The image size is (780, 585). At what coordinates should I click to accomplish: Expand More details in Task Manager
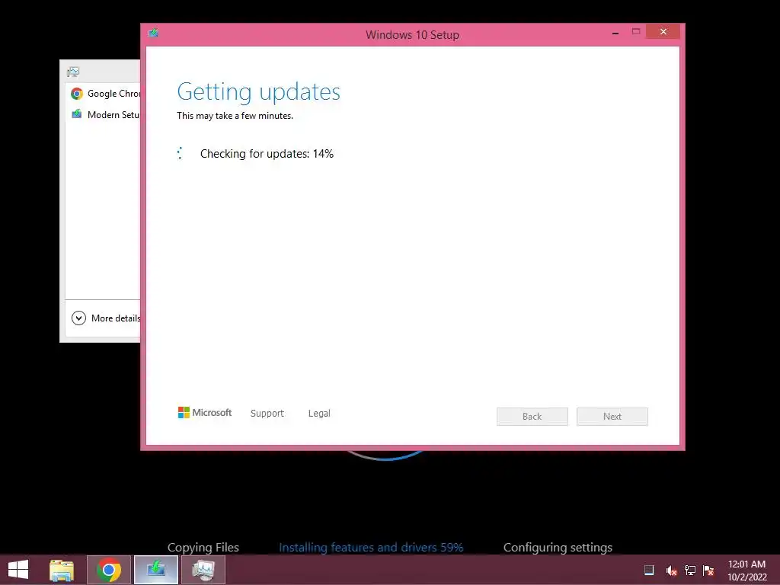click(106, 318)
